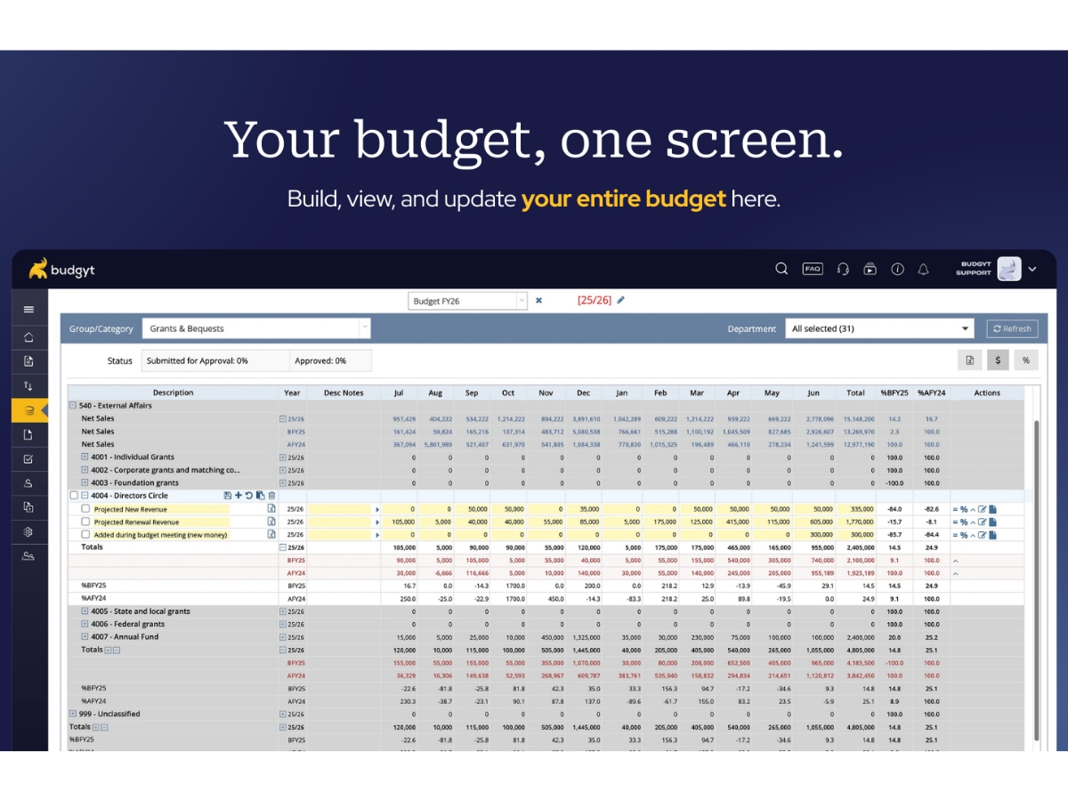Expand 4001 - Individual Grants row

(x=85, y=457)
